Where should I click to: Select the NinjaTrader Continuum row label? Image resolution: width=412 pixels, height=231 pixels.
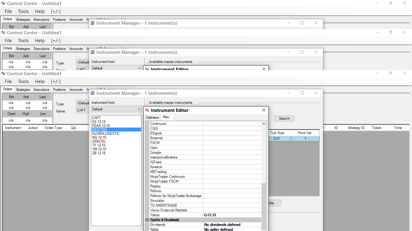click(168, 177)
